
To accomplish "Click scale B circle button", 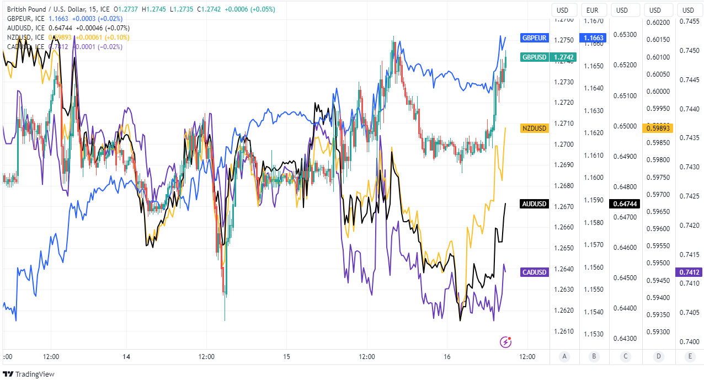I will (594, 356).
